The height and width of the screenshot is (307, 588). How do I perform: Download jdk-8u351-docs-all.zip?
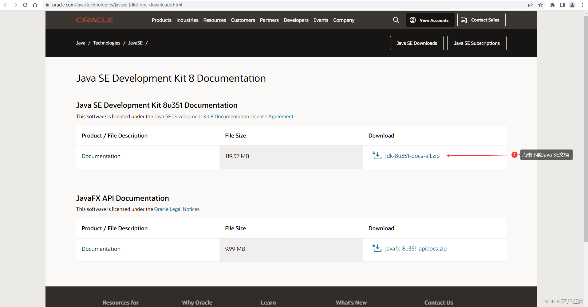click(412, 156)
